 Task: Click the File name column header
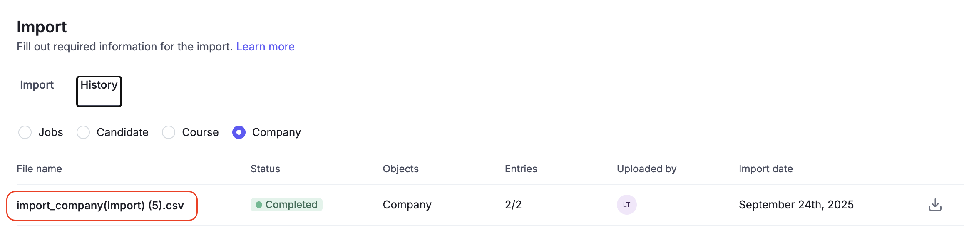click(x=39, y=169)
